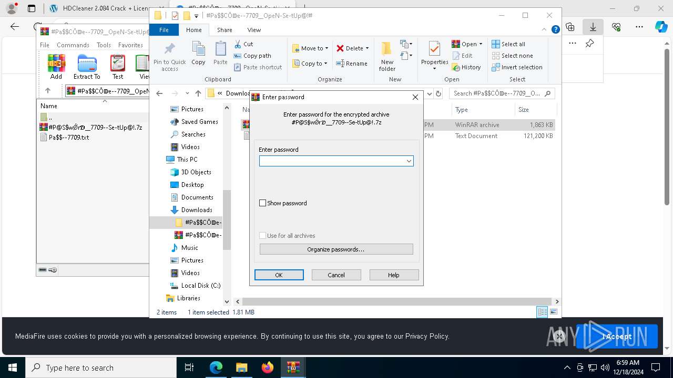Click Copy path in Explorer ribbon
The image size is (673, 378).
(x=253, y=56)
